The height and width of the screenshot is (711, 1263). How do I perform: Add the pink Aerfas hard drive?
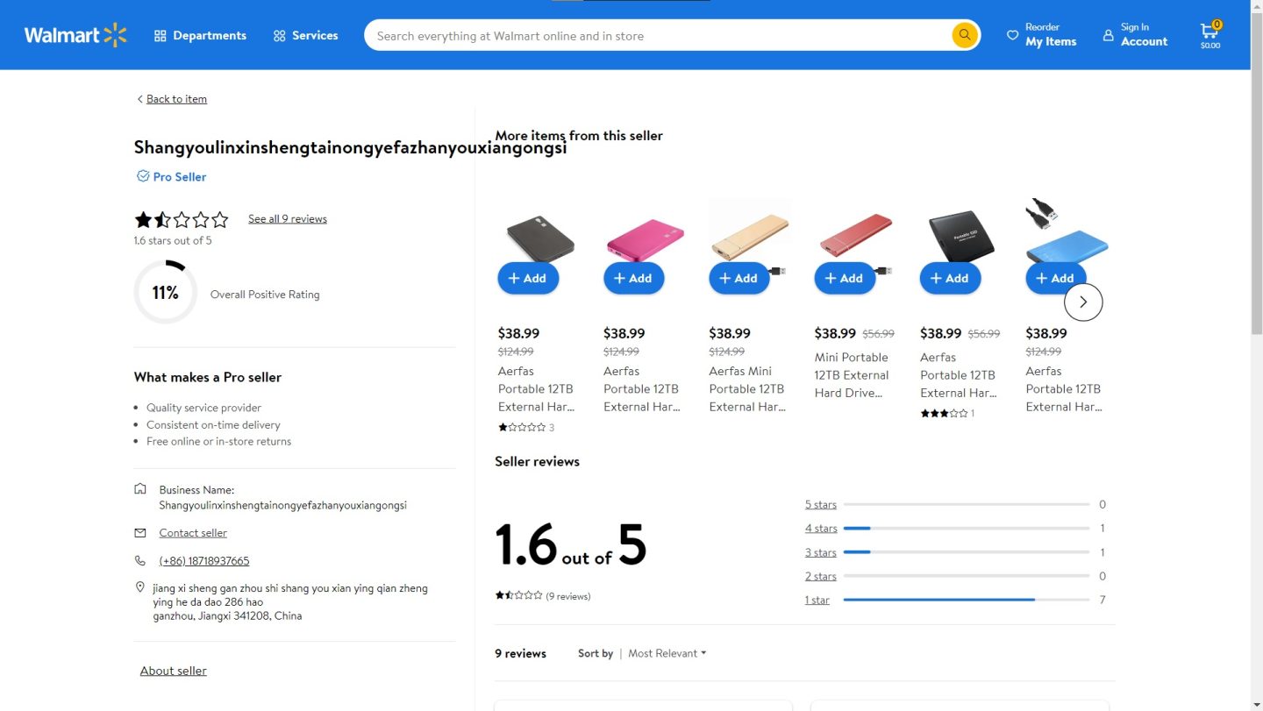click(x=633, y=278)
